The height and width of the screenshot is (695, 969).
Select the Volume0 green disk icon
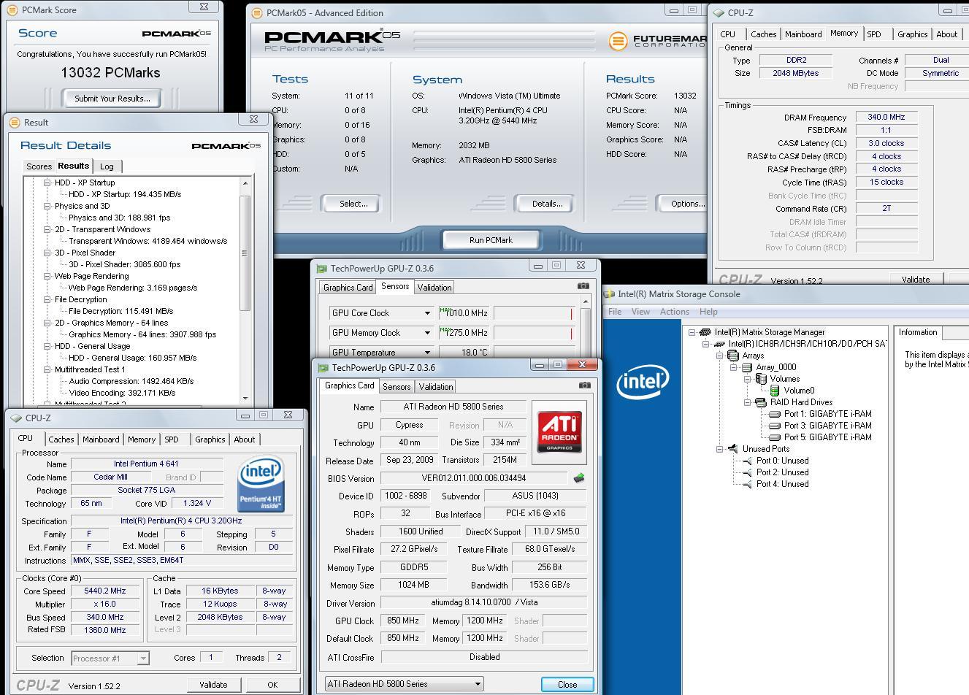(775, 391)
